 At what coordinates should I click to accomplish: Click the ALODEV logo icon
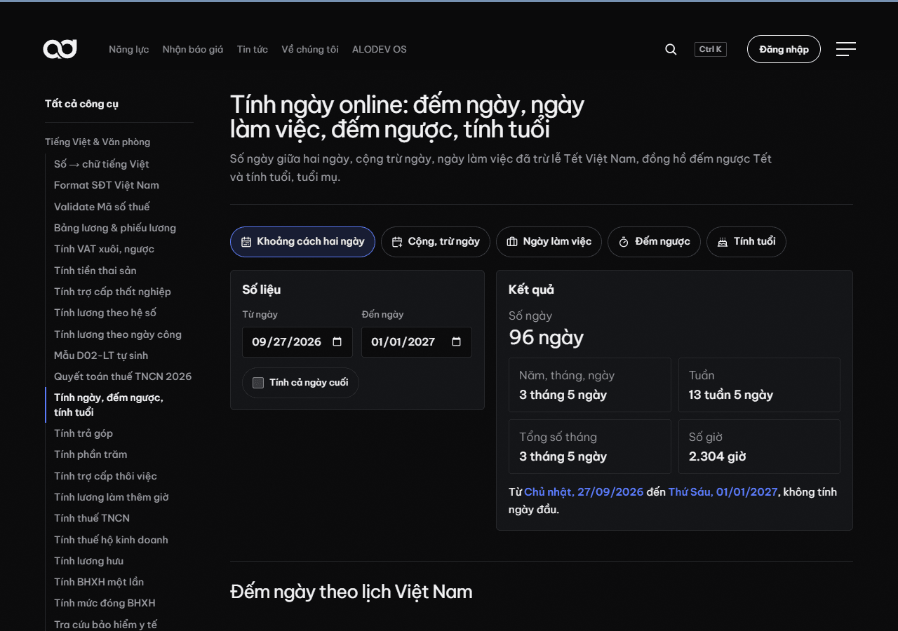[60, 49]
